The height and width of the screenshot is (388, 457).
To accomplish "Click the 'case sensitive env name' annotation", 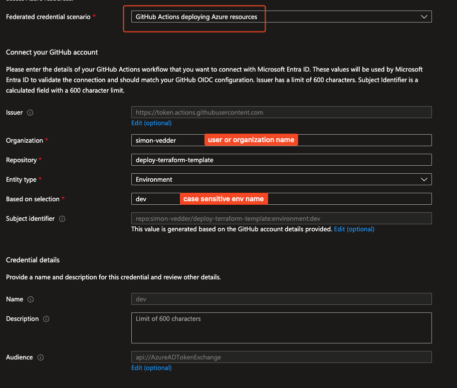I will [223, 199].
